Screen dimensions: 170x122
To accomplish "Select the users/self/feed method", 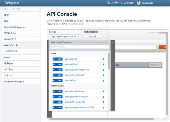I will pos(71,64).
